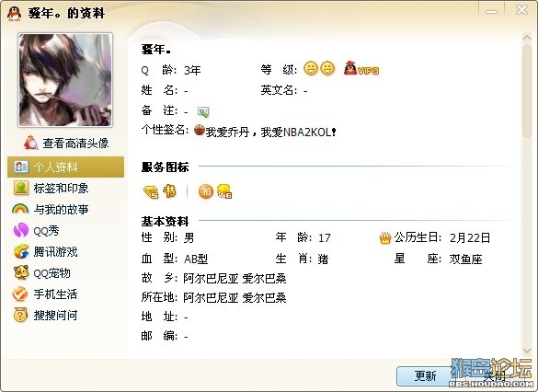Open the QQ秀 sidebar item

point(37,230)
